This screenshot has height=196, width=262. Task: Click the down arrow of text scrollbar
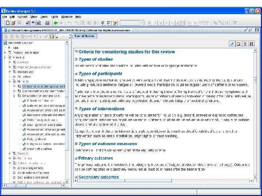pos(255,177)
